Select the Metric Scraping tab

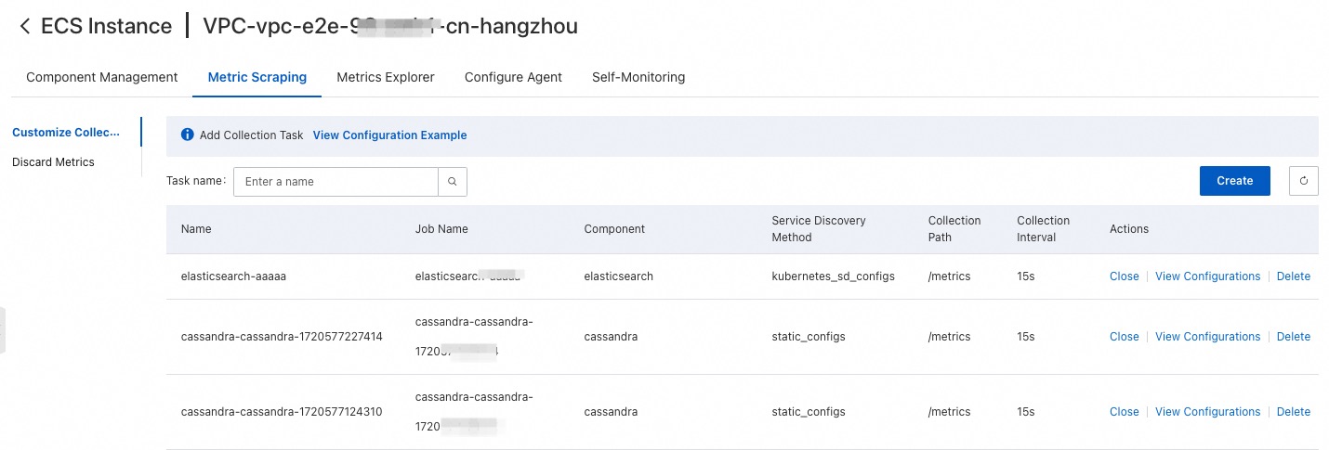point(257,77)
